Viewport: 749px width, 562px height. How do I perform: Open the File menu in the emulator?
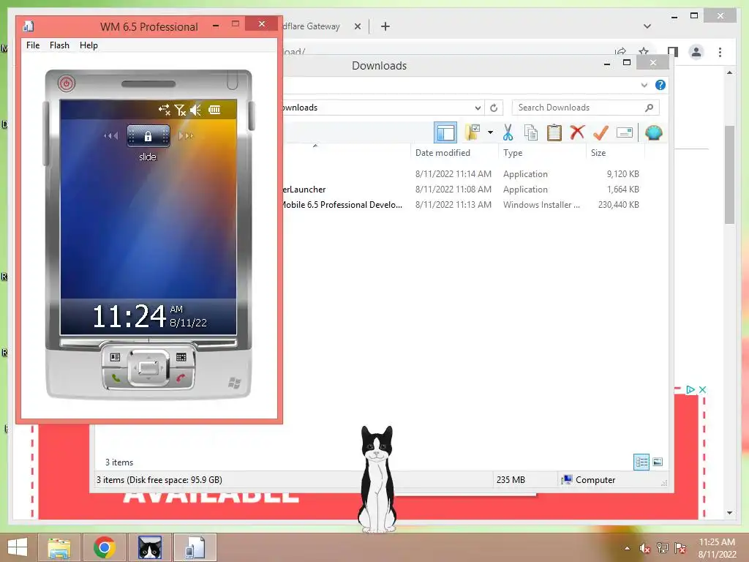(33, 45)
